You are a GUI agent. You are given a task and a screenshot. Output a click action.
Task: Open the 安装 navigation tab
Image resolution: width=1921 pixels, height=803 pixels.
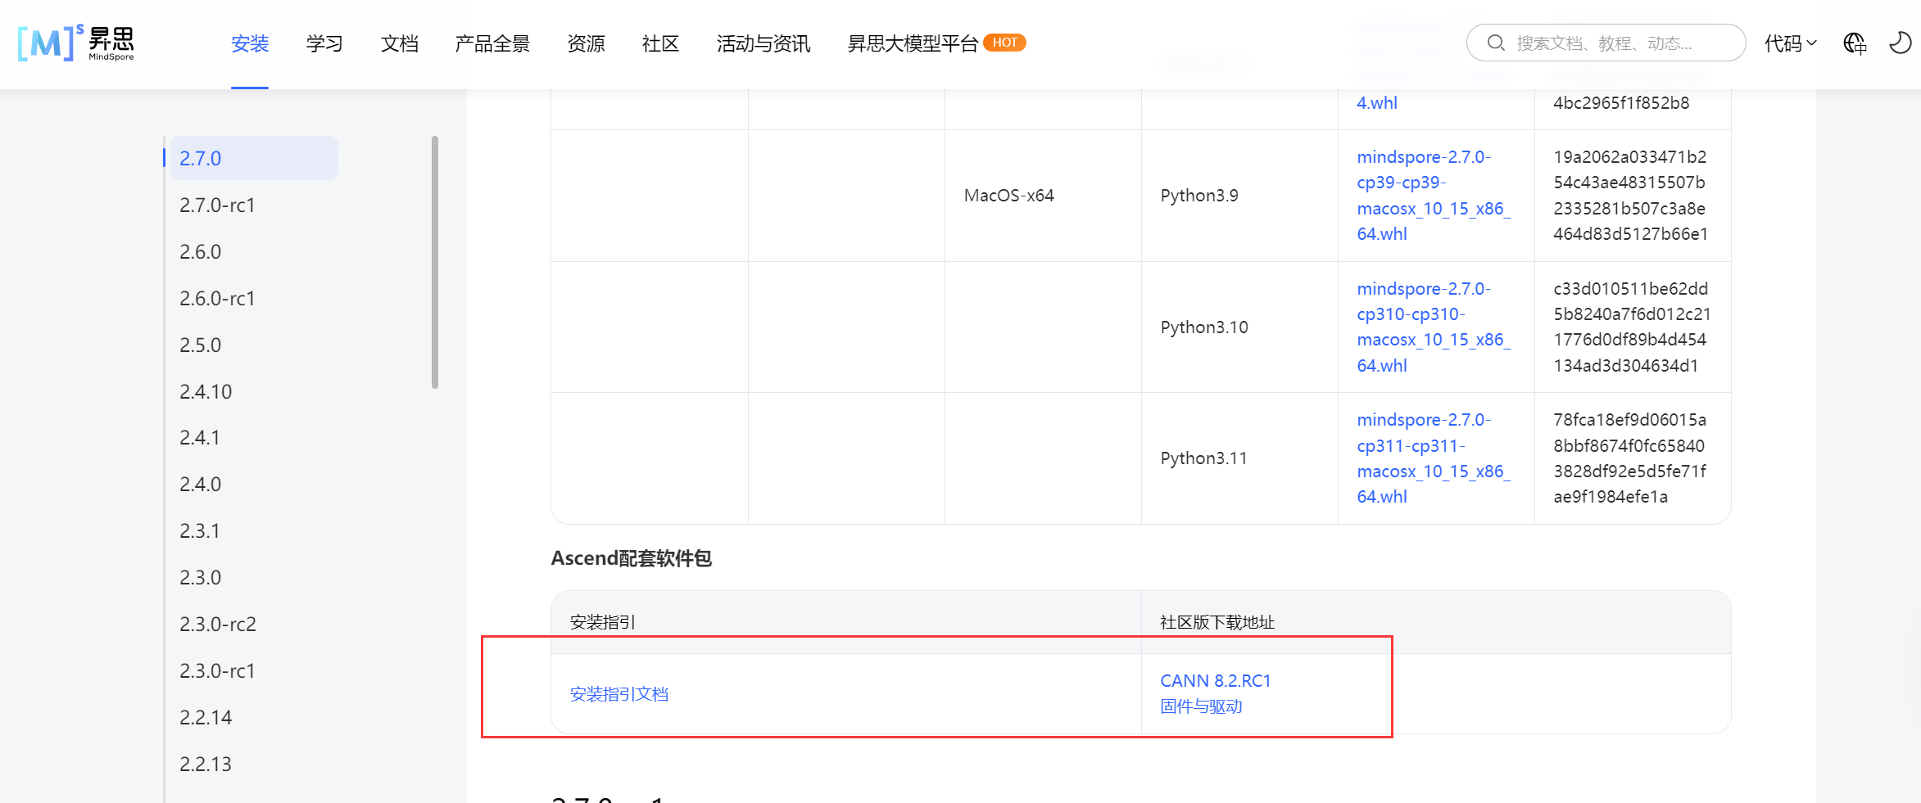[250, 43]
